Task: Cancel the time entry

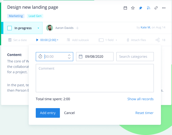Action: click(x=69, y=113)
